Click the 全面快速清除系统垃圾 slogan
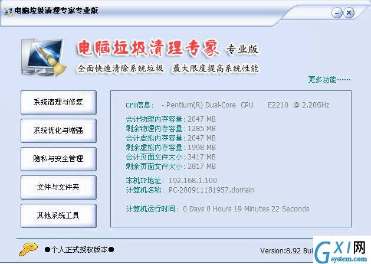 tap(120, 69)
